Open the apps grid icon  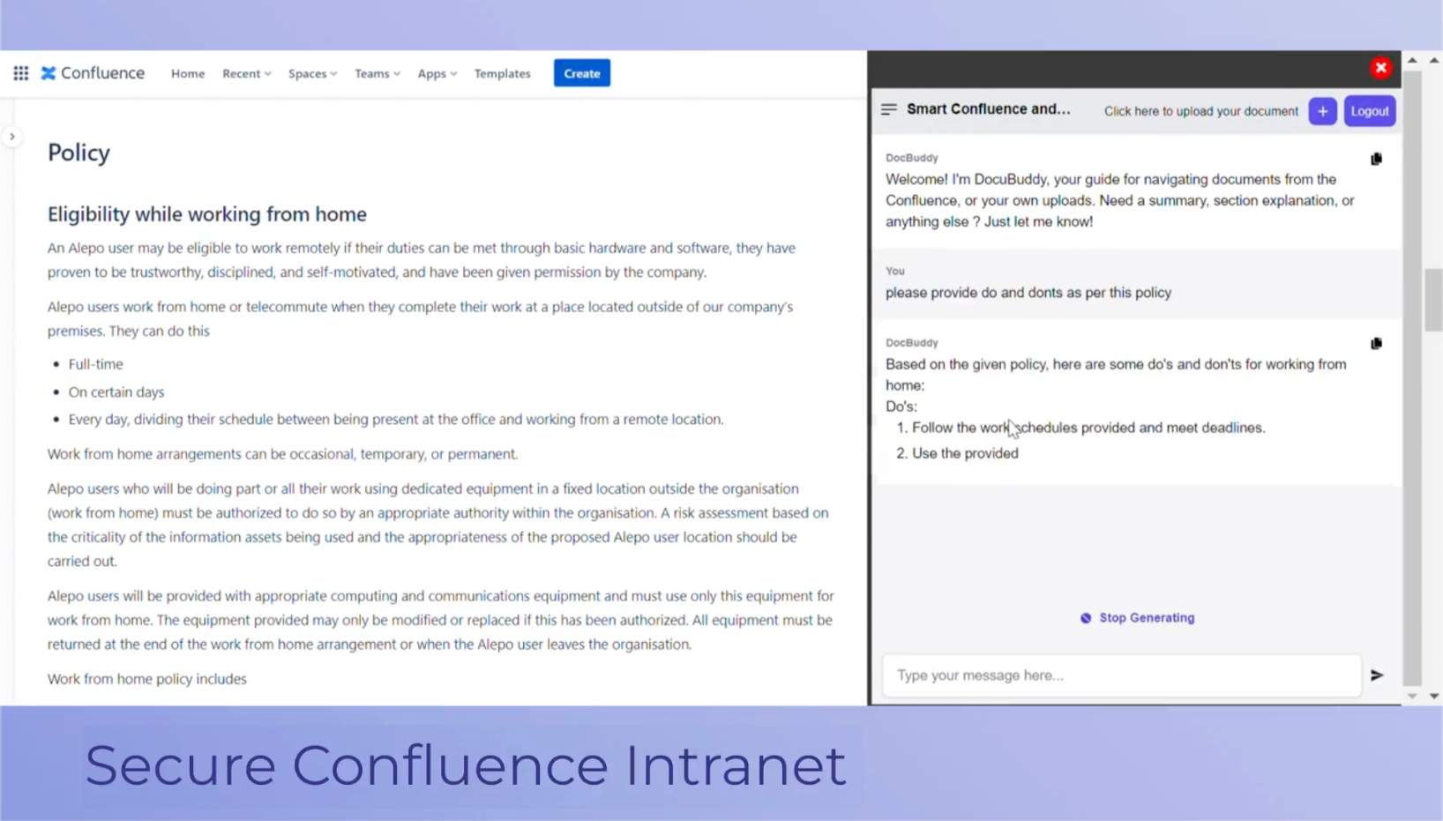(x=20, y=73)
